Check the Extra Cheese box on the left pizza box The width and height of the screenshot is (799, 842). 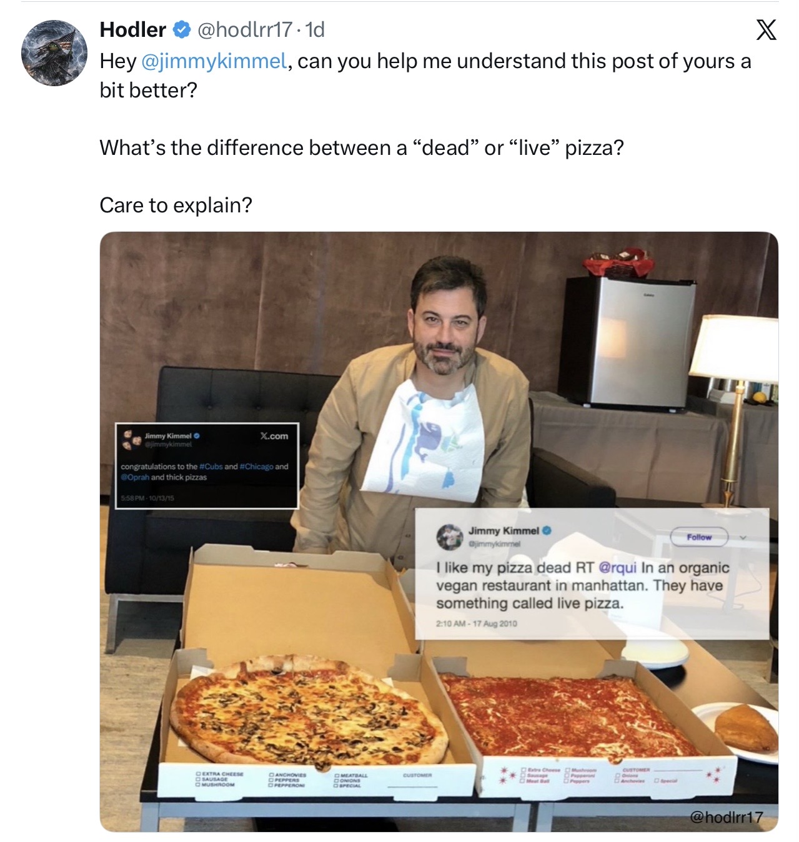tap(198, 774)
